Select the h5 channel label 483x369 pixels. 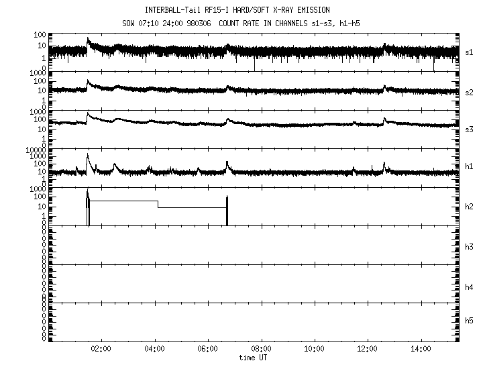(469, 323)
